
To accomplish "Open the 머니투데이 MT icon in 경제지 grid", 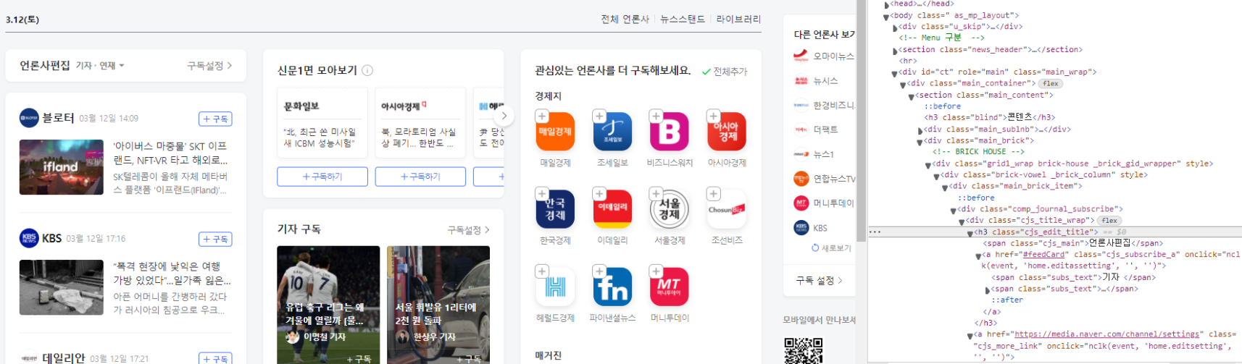I will pyautogui.click(x=670, y=287).
